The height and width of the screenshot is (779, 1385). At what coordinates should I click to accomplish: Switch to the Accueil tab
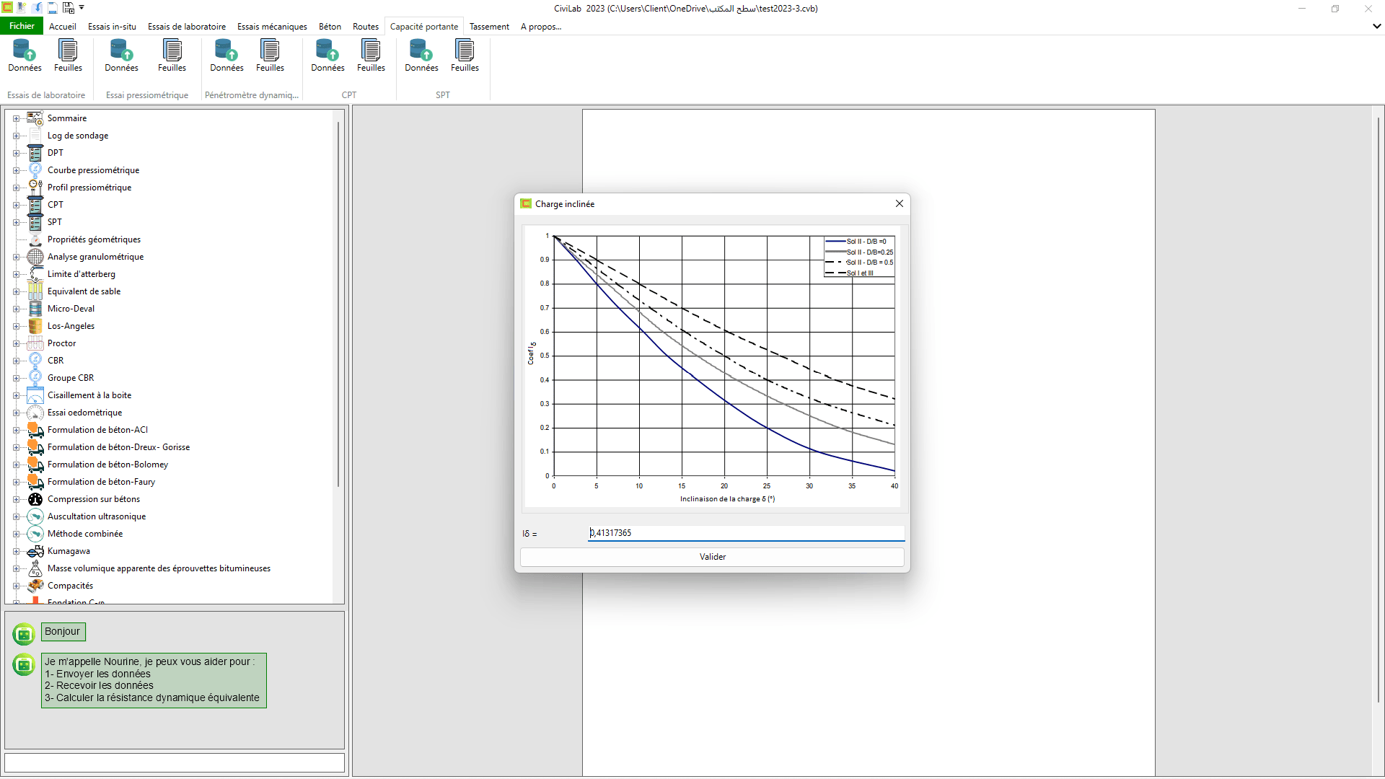point(63,27)
